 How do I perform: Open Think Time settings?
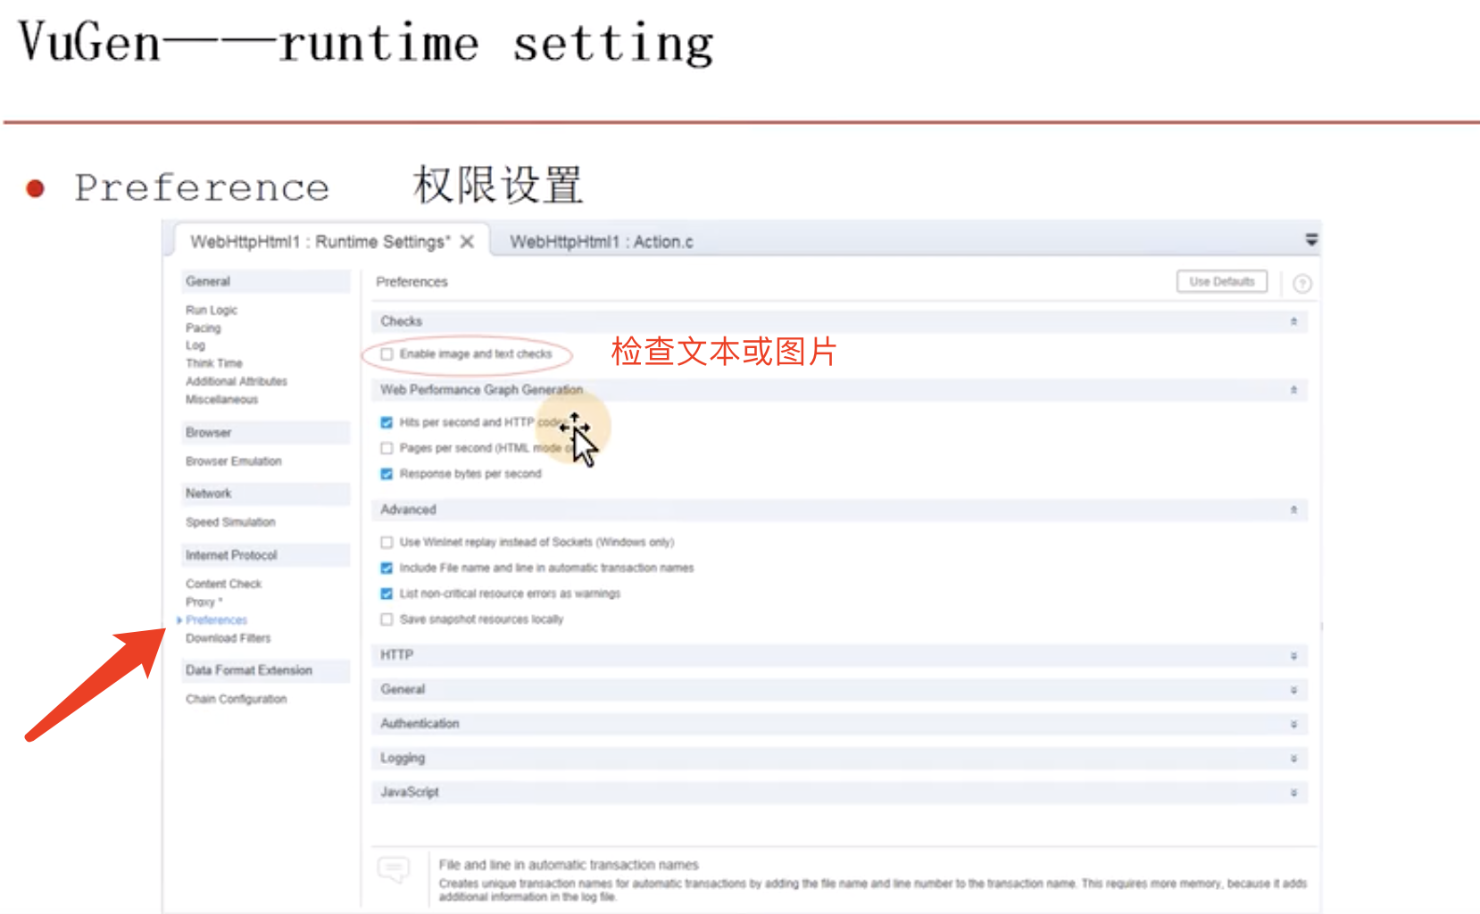tap(214, 363)
